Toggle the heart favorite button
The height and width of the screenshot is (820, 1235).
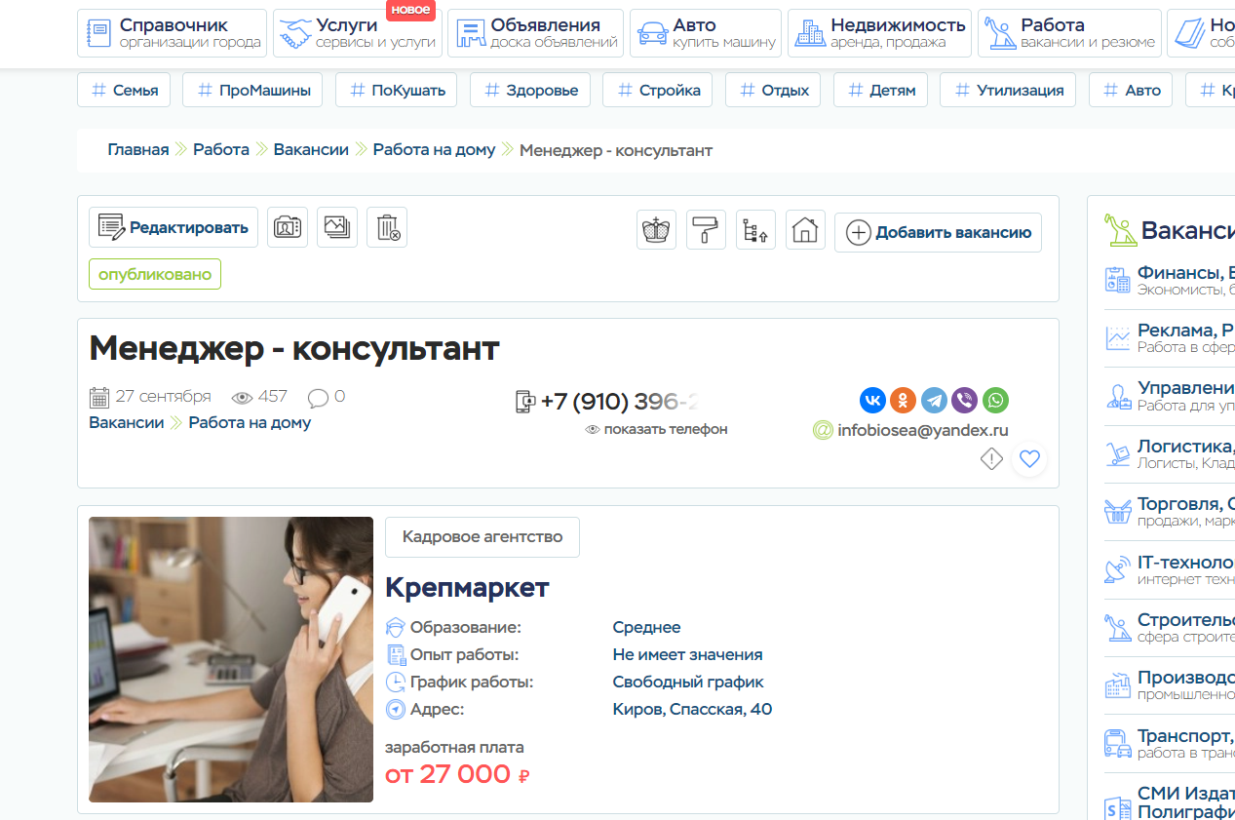[x=1029, y=458]
